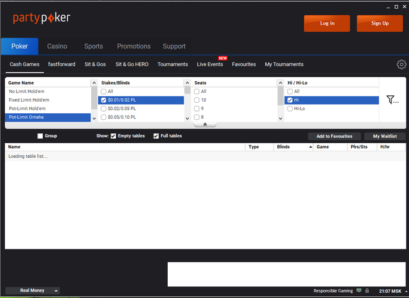Check the 10 seats checkbox
This screenshot has width=409, height=298.
pyautogui.click(x=197, y=100)
